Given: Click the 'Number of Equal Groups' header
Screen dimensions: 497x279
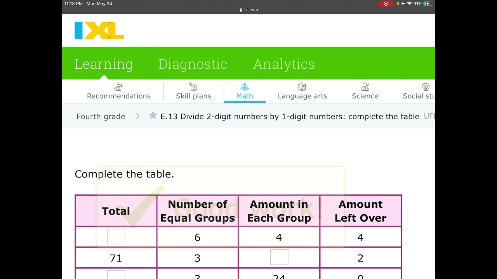Looking at the screenshot, I should coord(198,211).
